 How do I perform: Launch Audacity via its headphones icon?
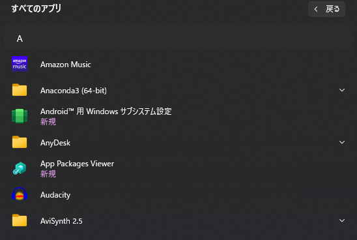pyautogui.click(x=20, y=194)
